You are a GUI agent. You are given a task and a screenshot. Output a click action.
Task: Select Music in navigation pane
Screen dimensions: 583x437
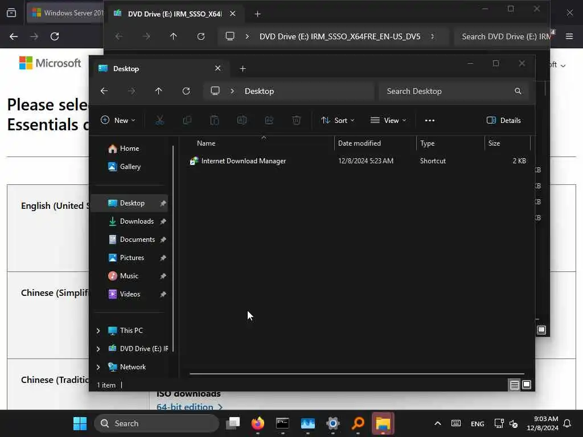(x=129, y=276)
